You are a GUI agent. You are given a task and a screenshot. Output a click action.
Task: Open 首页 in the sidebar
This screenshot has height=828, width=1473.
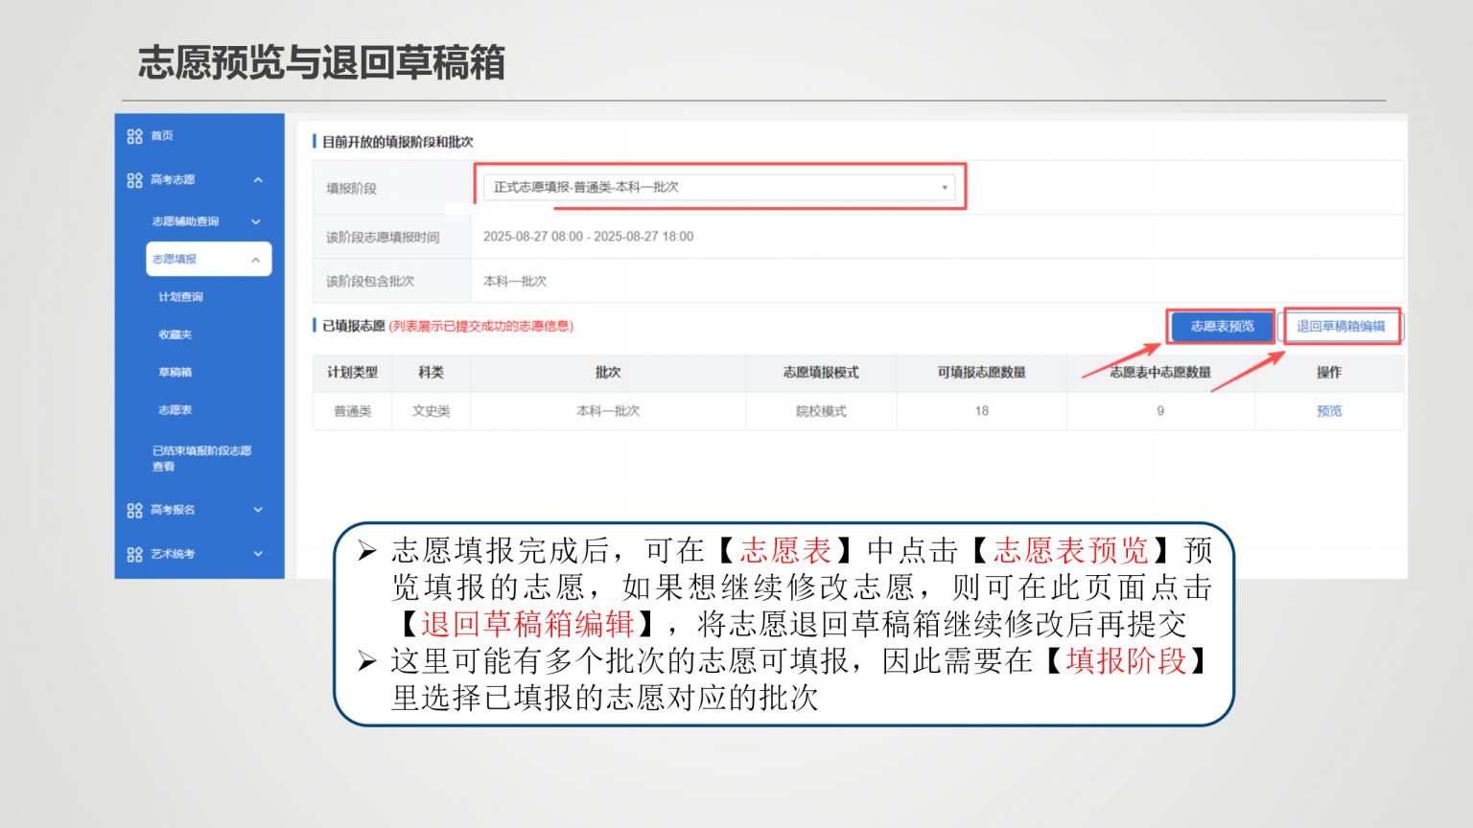pos(162,136)
